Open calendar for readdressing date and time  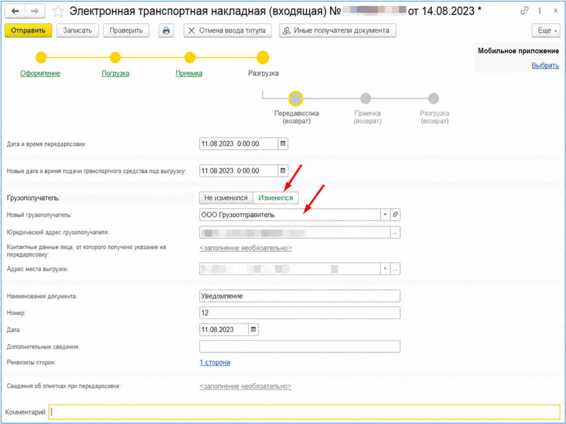[x=283, y=144]
